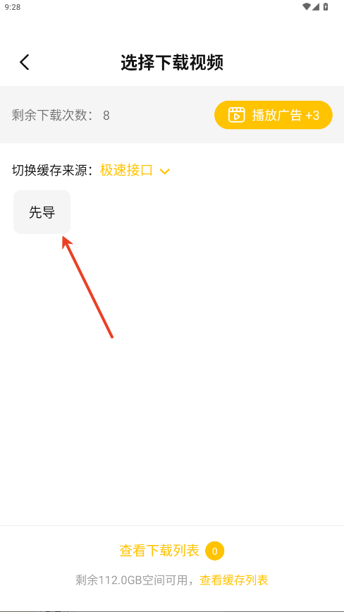The height and width of the screenshot is (612, 344).
Task: Click the remaining downloads number 8
Action: [106, 116]
